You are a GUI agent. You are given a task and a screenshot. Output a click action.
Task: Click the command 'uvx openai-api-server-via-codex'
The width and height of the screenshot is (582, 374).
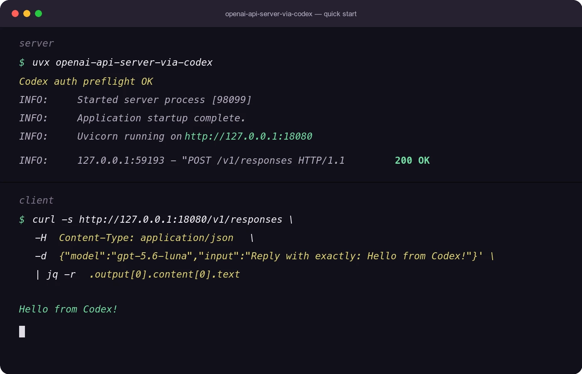pos(123,62)
